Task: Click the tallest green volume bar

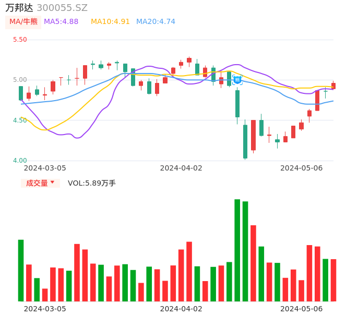Action: click(237, 250)
